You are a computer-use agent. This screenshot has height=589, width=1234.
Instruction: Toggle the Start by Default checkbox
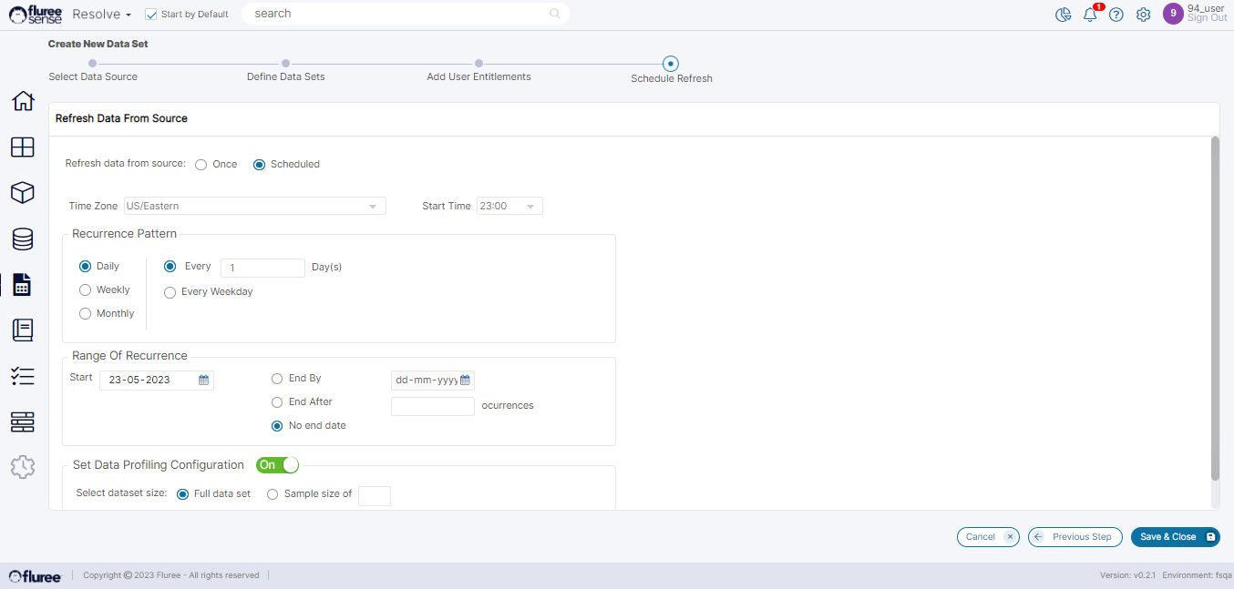coord(151,15)
